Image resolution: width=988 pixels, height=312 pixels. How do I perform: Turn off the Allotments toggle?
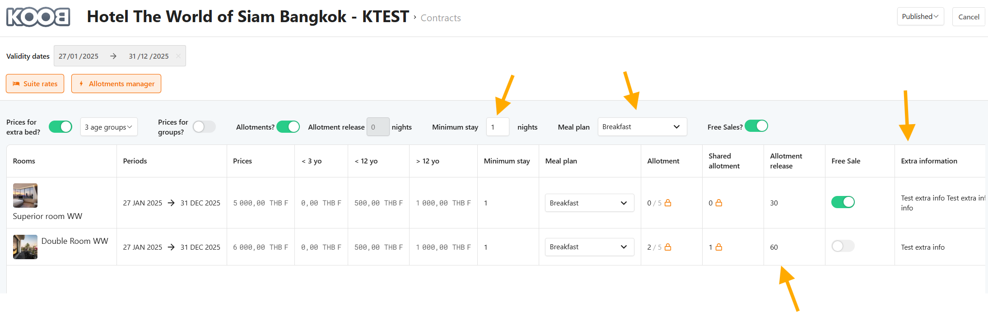[x=288, y=127]
